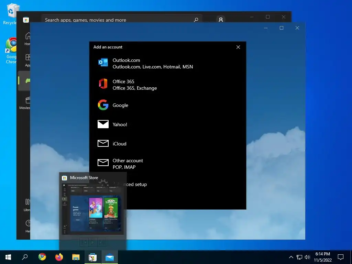Viewport: 352px width, 264px height.
Task: Open Movies section in Microsoft Store sidebar
Action: [25, 102]
